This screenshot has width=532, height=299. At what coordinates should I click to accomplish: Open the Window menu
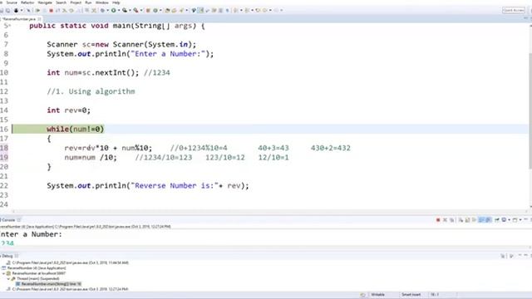(101, 2)
